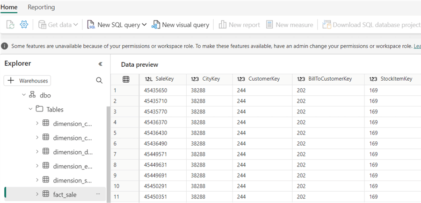Viewport: 421px width, 203px height.
Task: Select the Home tab
Action: click(x=8, y=7)
